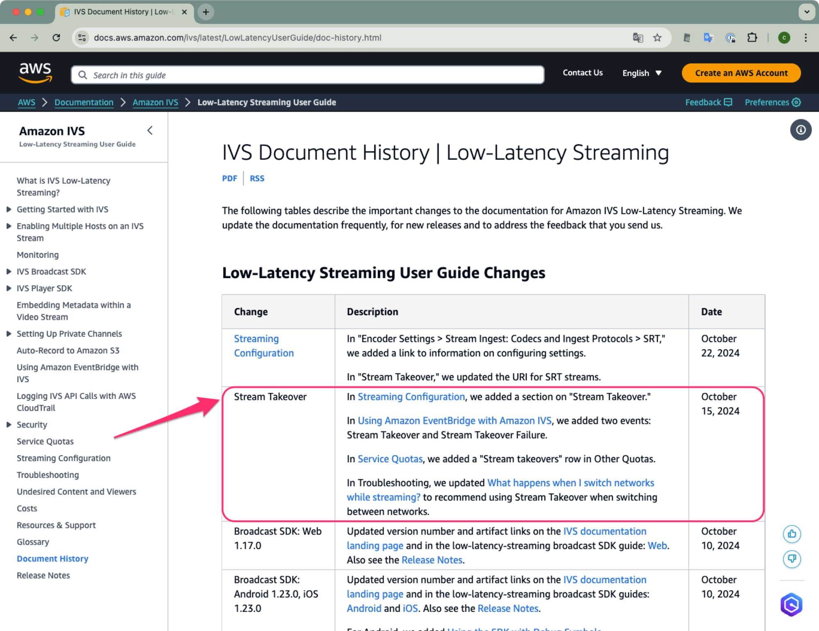Go to Amazon IVS breadcrumb
This screenshot has height=631, width=819.
(x=155, y=102)
